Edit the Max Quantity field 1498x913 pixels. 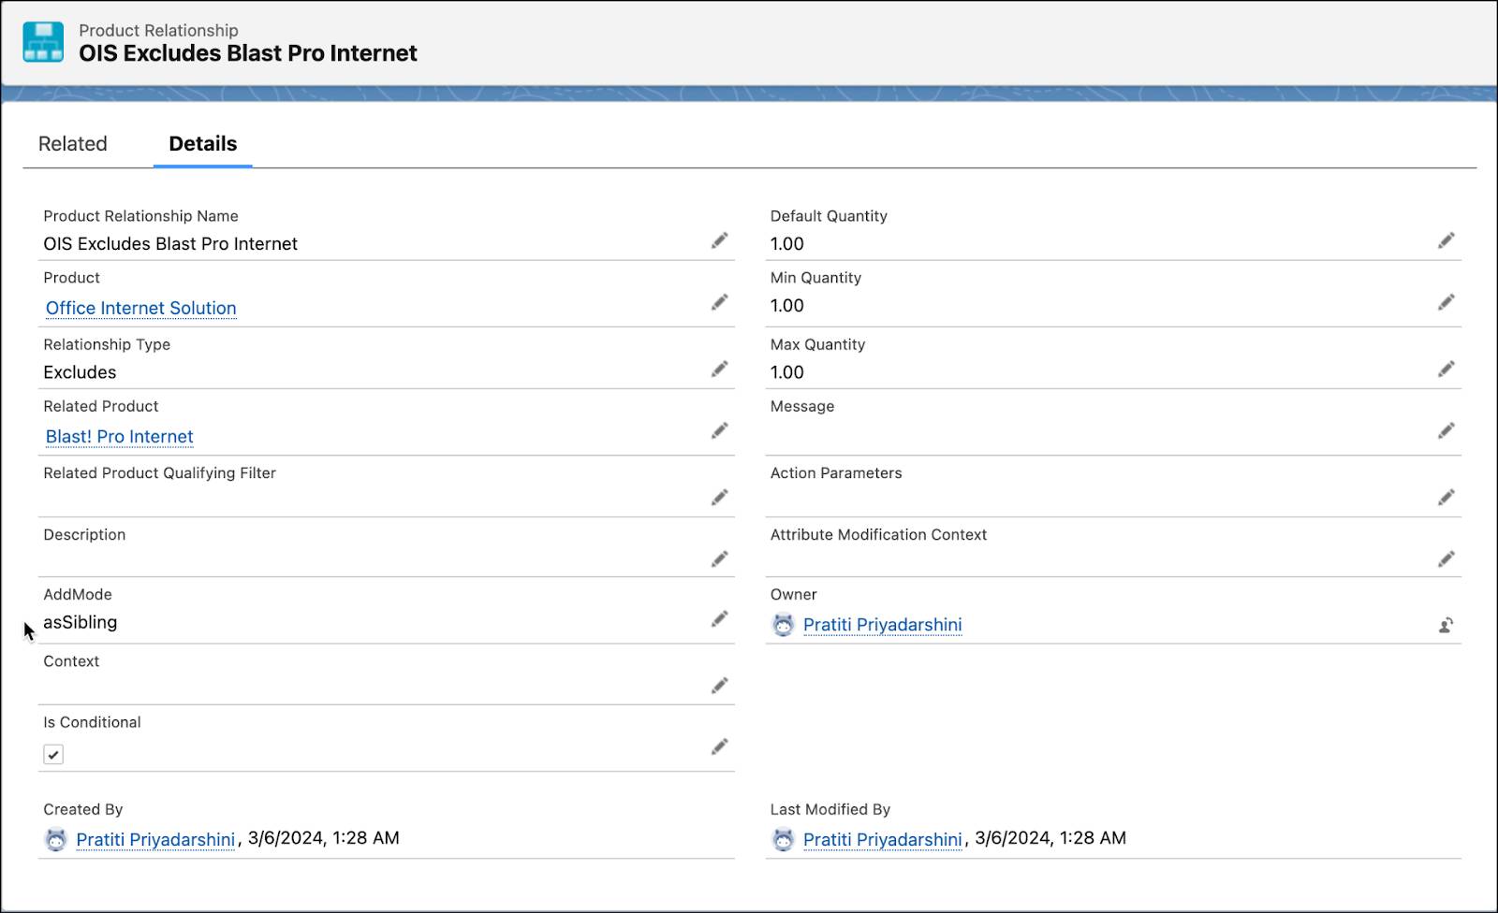coord(1447,370)
